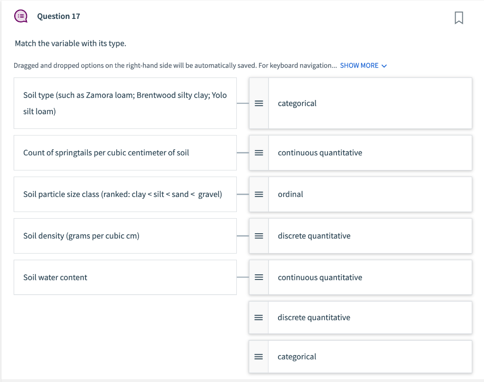Click the handle beside the springtails count answer
Viewport: 484px width, 382px height.
[x=259, y=153]
